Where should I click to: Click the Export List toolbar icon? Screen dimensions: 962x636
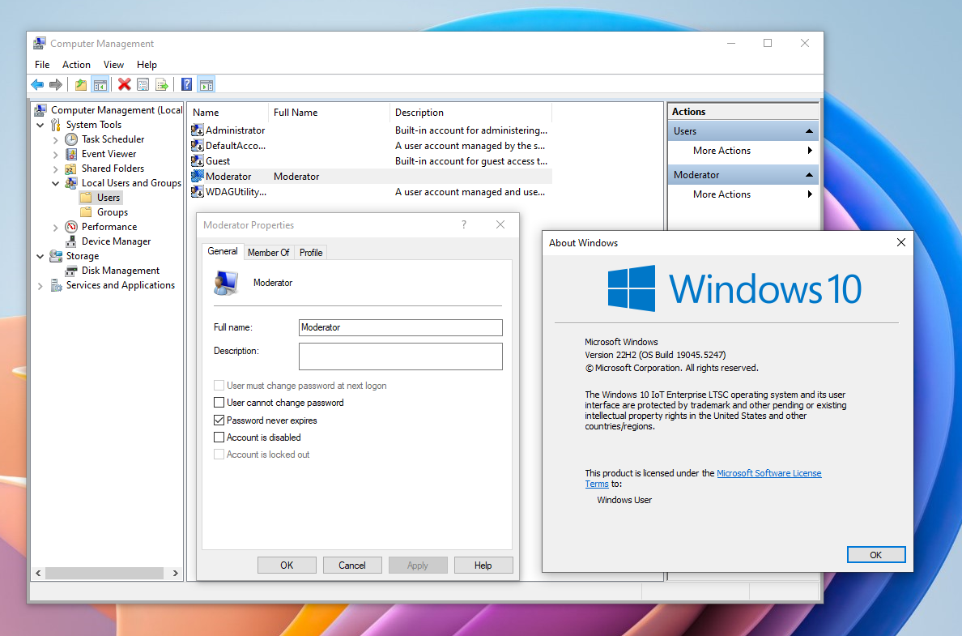pyautogui.click(x=162, y=85)
